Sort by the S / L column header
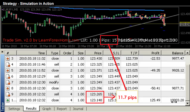 click(x=112, y=53)
